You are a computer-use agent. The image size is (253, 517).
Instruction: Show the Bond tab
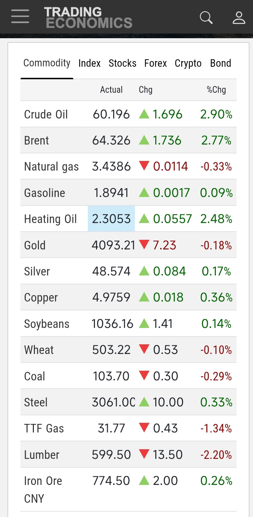[221, 64]
